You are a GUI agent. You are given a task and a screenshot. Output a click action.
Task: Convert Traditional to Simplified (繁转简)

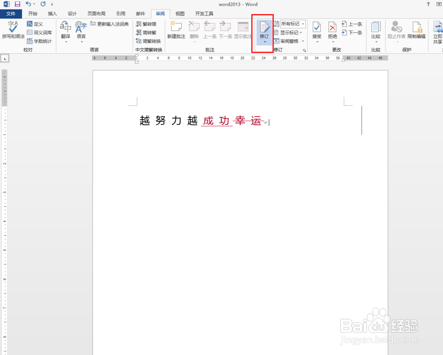click(x=146, y=24)
